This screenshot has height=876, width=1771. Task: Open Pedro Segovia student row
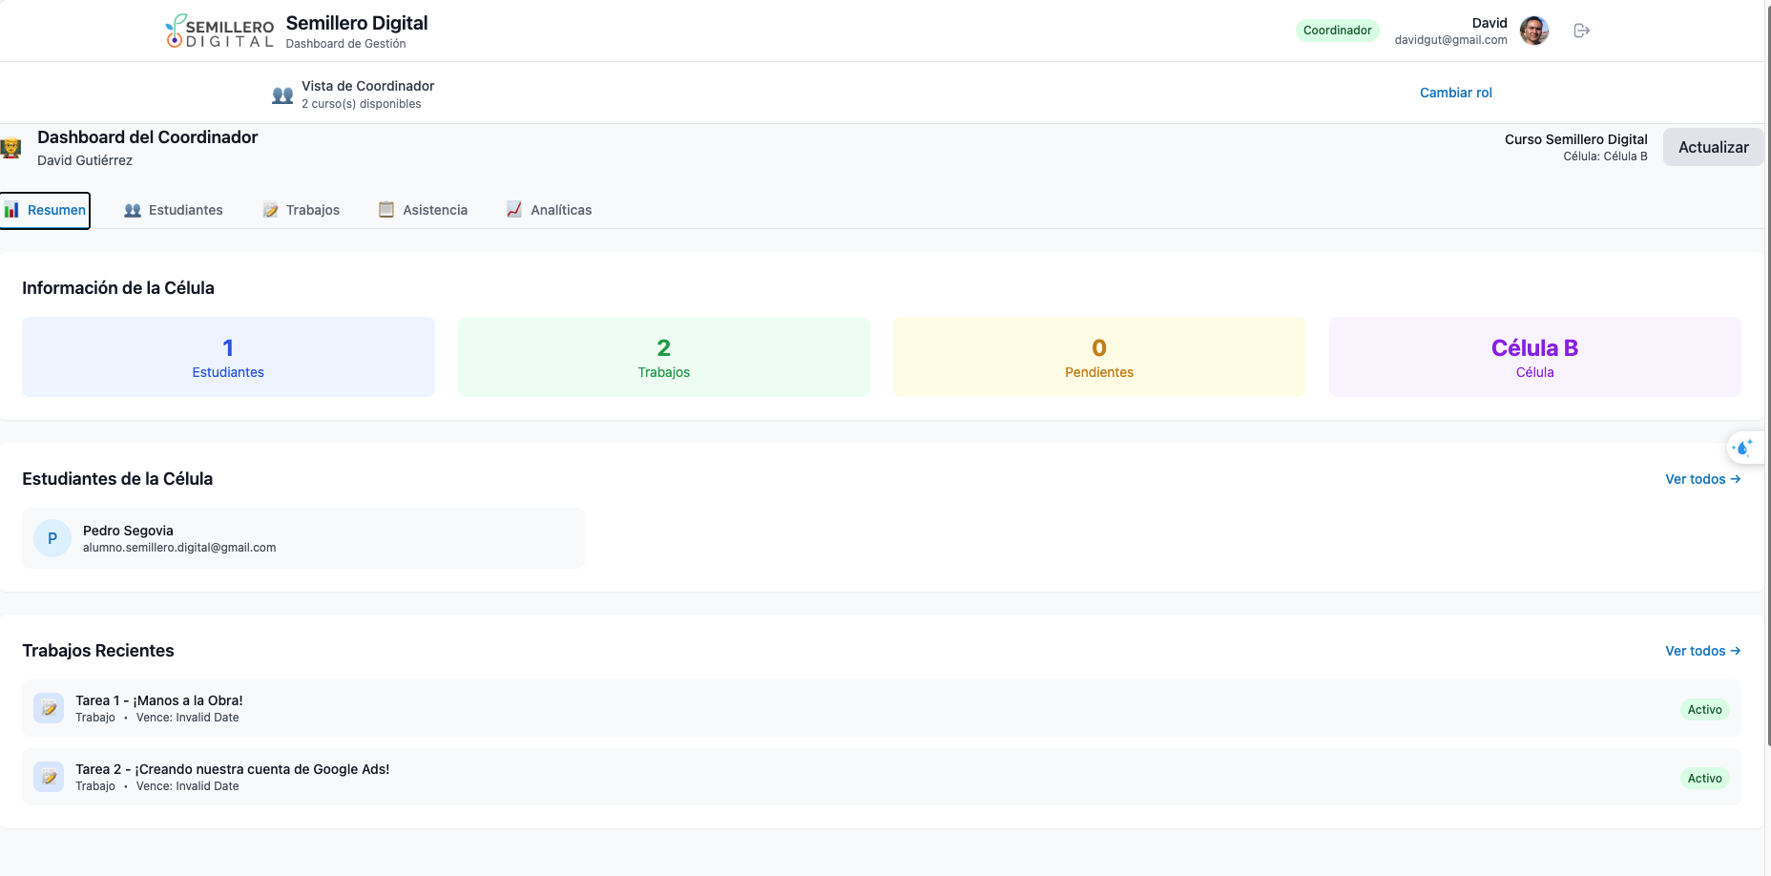coord(303,538)
